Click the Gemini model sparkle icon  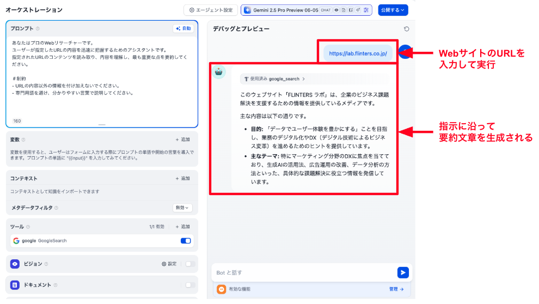click(247, 10)
